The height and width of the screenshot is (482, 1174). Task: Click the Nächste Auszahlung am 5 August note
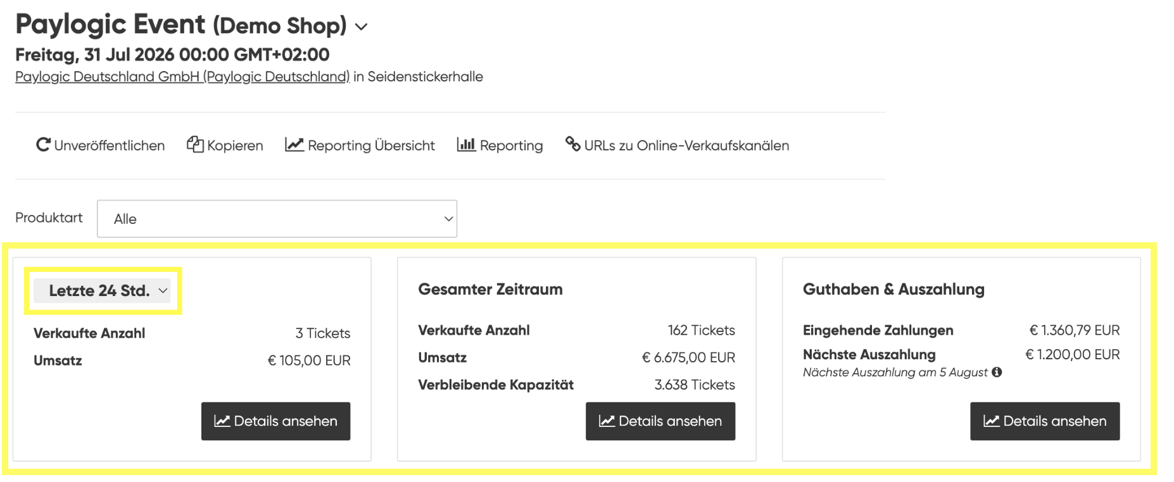tap(895, 373)
